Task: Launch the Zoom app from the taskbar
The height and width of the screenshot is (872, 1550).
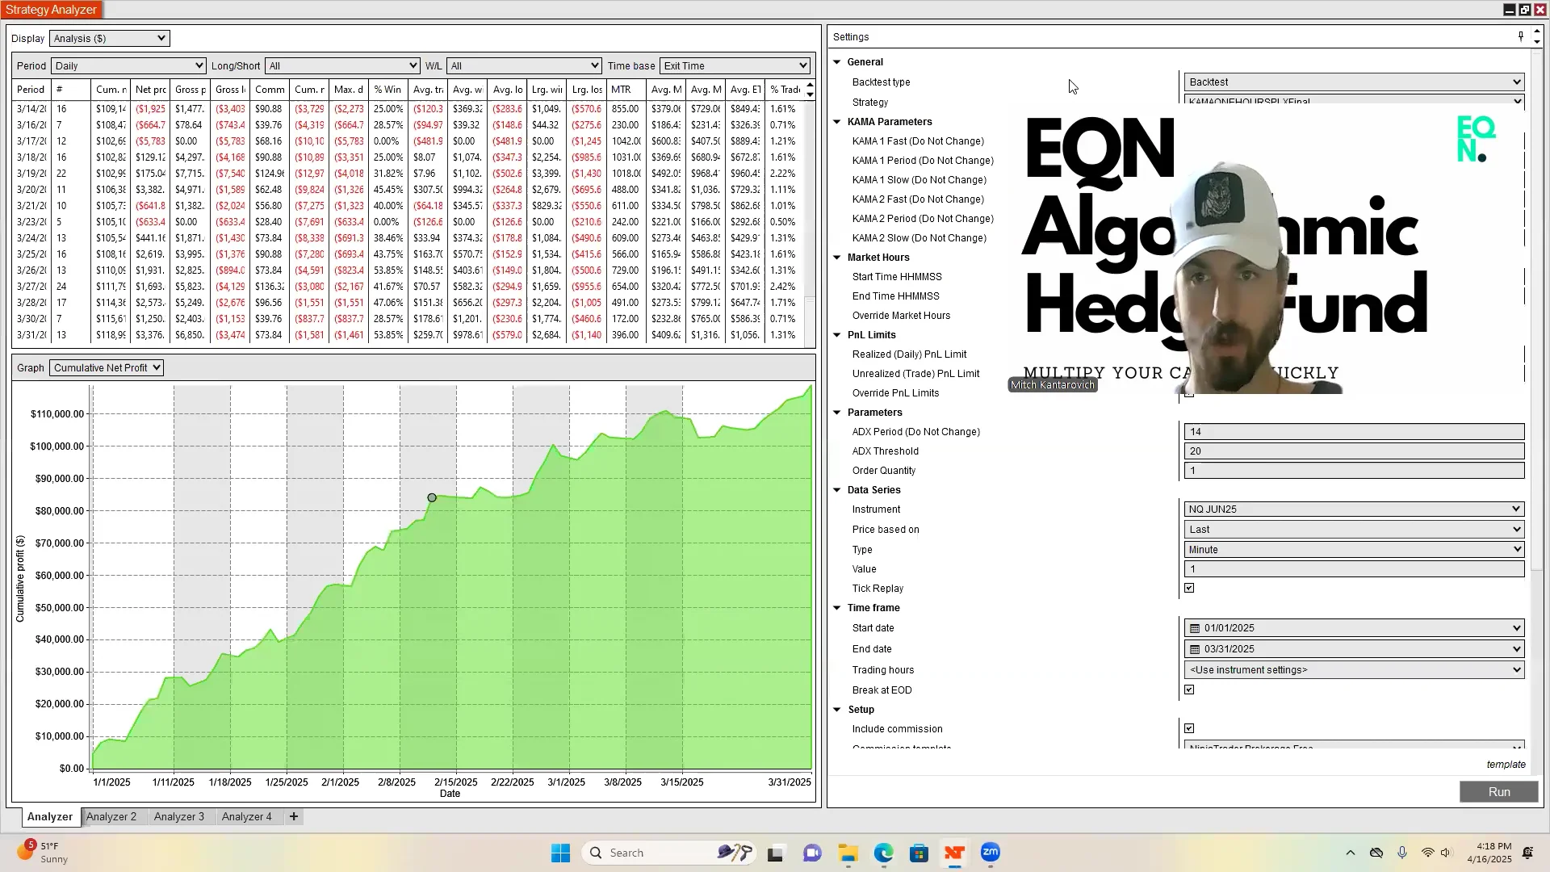Action: click(x=990, y=852)
